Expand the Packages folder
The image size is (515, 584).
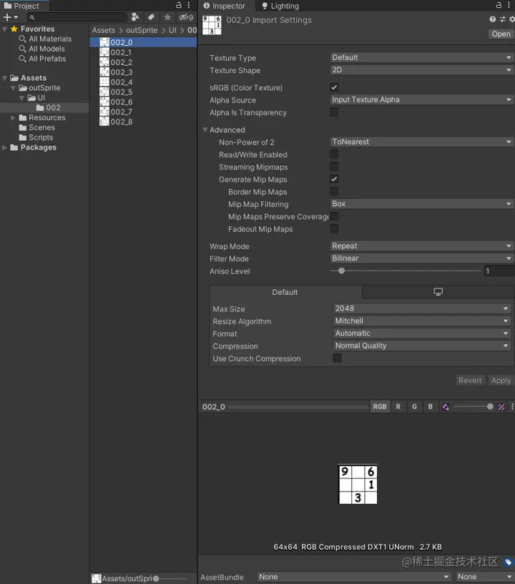click(x=4, y=147)
